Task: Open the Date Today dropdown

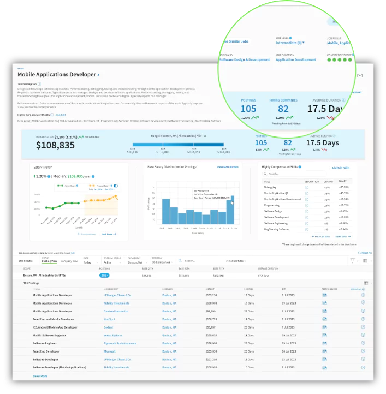Action: point(87,262)
